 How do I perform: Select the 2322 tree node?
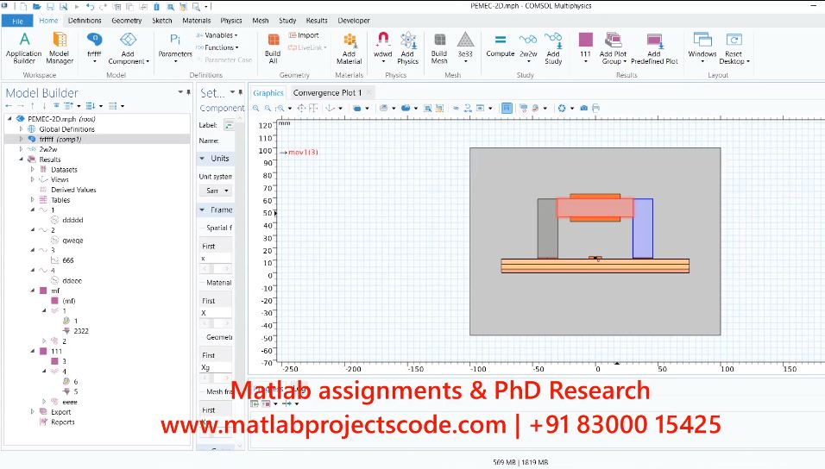pyautogui.click(x=81, y=331)
